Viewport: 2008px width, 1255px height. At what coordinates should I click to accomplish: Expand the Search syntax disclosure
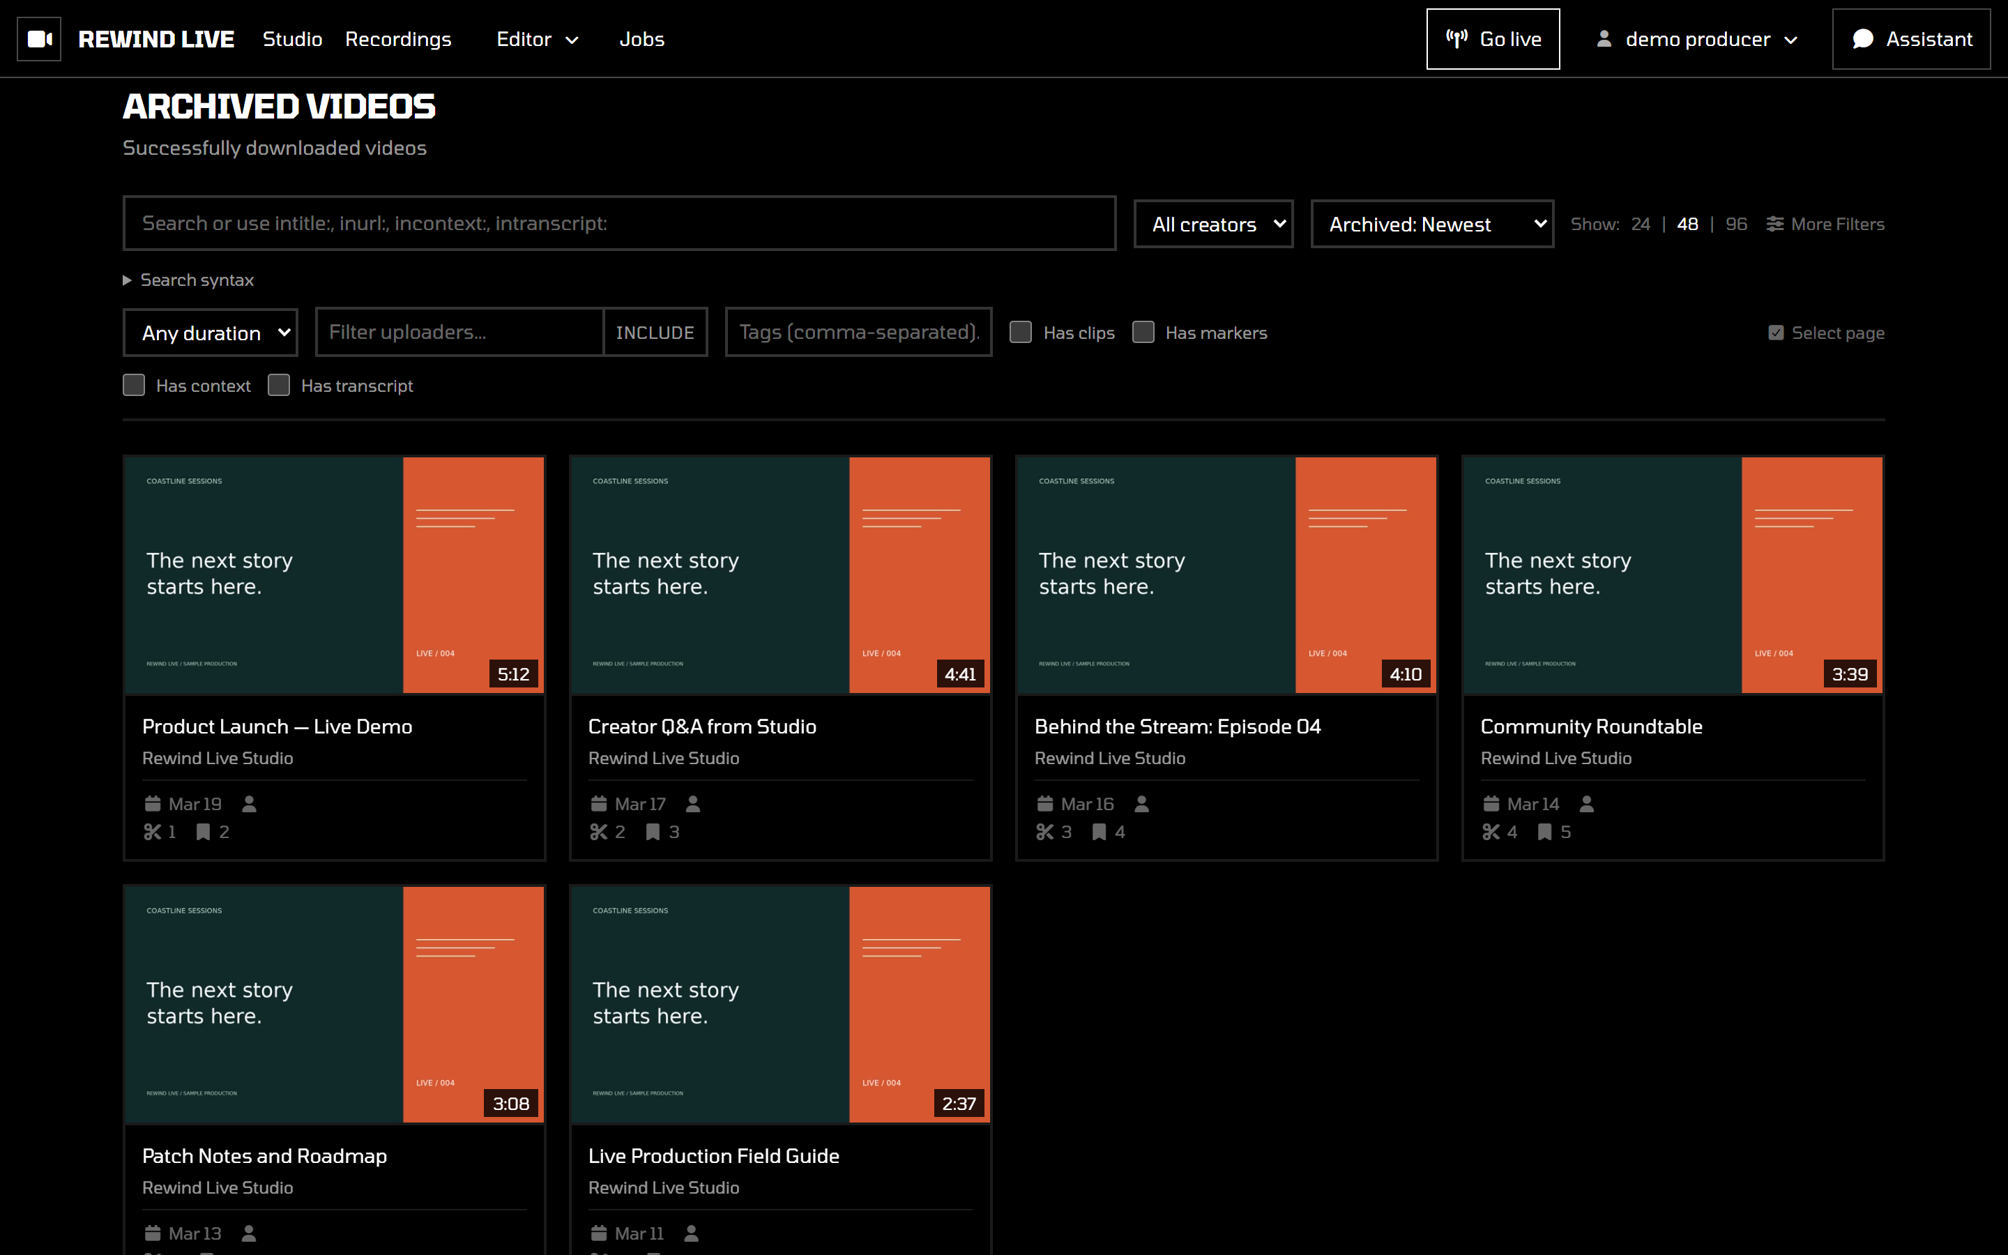(x=188, y=280)
